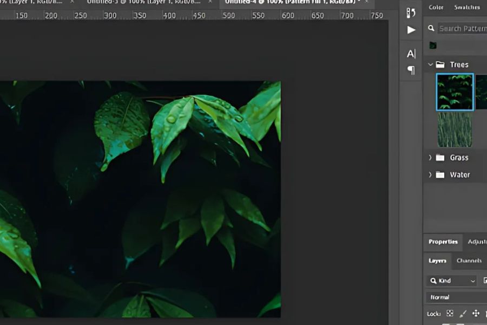Click the Trees folder icon
Viewport: 487px width, 325px height.
pyautogui.click(x=440, y=64)
